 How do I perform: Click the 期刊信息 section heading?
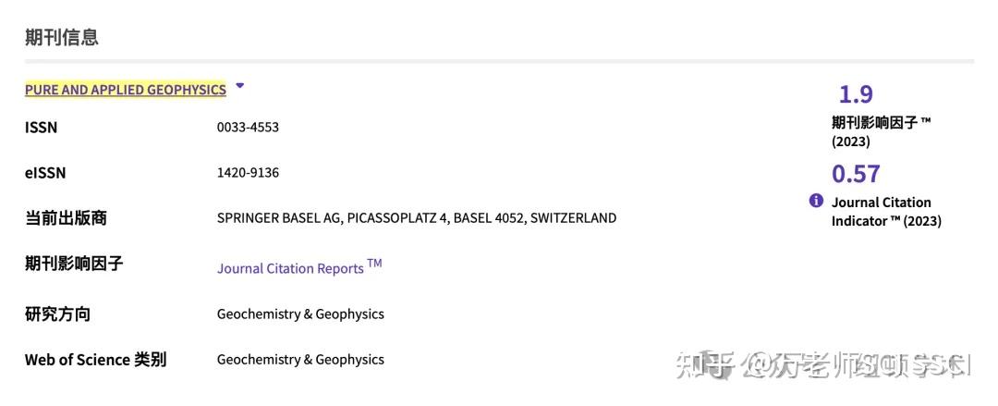(62, 37)
